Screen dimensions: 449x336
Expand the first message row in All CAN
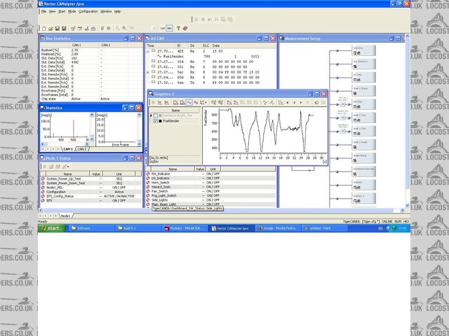coord(148,51)
